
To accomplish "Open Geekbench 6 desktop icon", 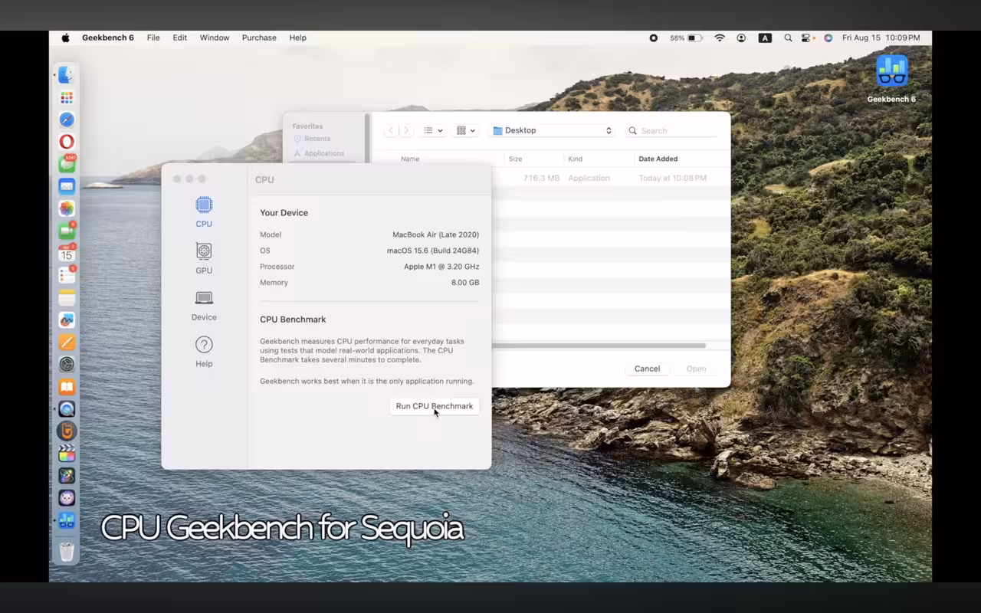I will (892, 79).
